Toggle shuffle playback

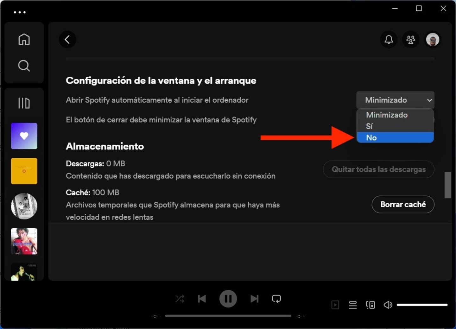click(x=180, y=299)
